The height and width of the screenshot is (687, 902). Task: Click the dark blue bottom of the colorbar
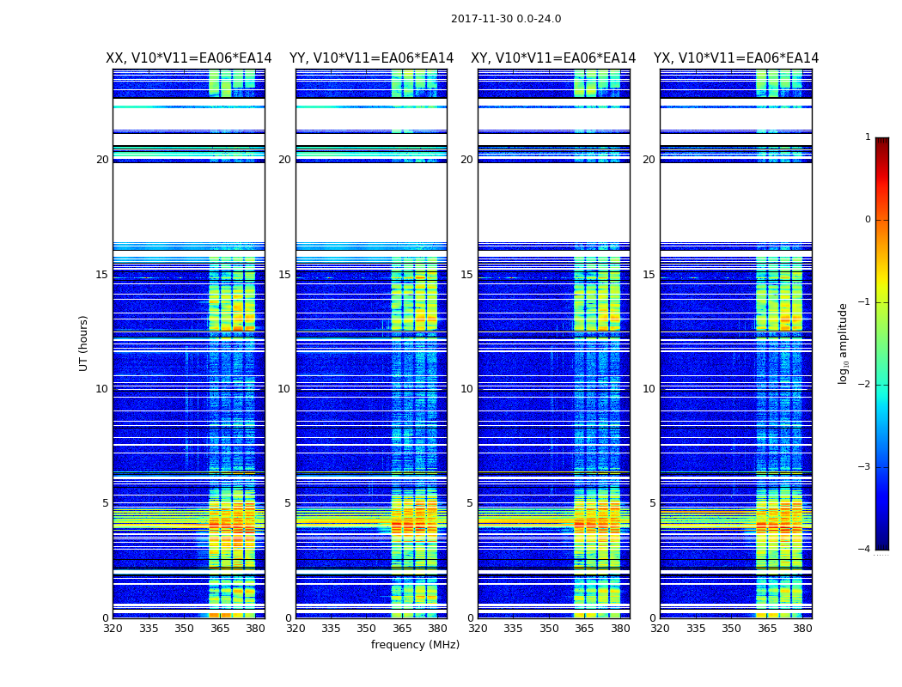pos(882,545)
